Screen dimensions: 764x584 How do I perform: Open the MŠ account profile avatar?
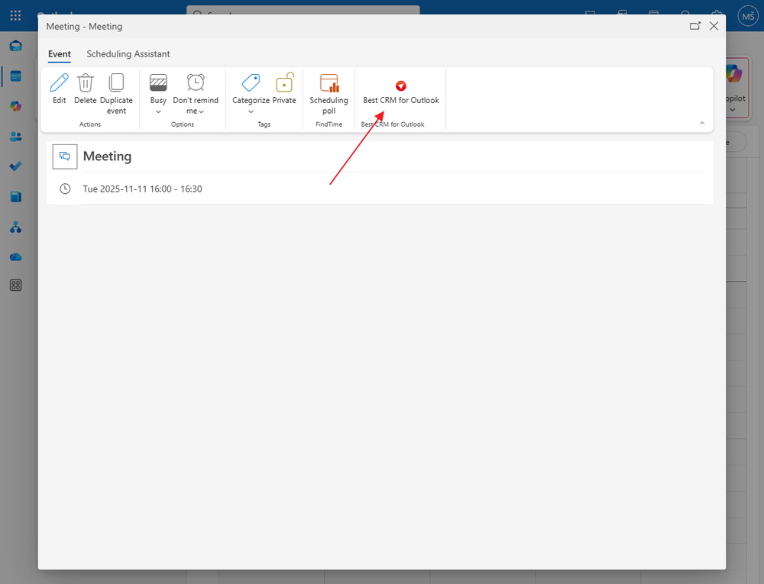tap(746, 15)
